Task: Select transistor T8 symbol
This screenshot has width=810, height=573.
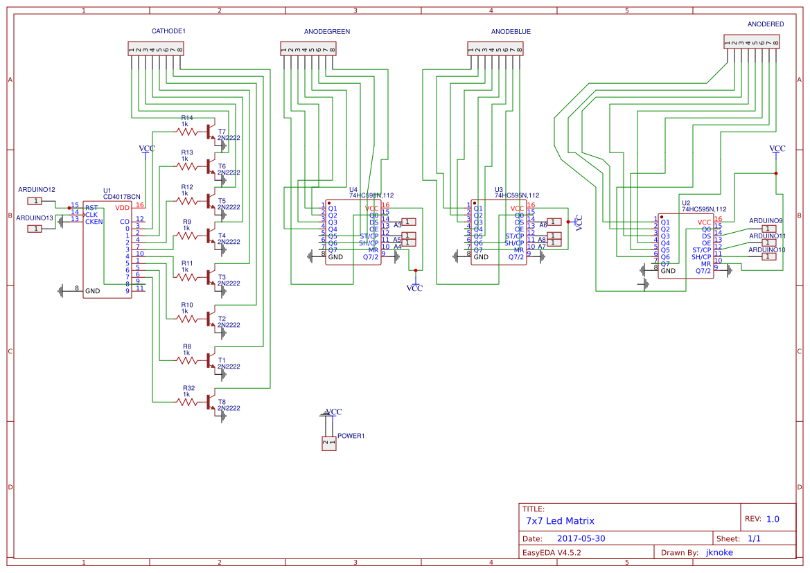Action: click(x=210, y=401)
